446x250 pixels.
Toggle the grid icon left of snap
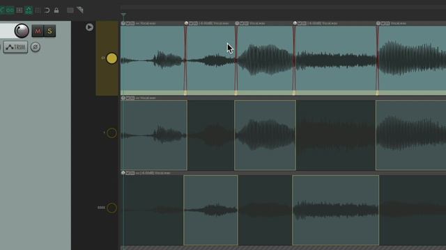[x=20, y=10]
